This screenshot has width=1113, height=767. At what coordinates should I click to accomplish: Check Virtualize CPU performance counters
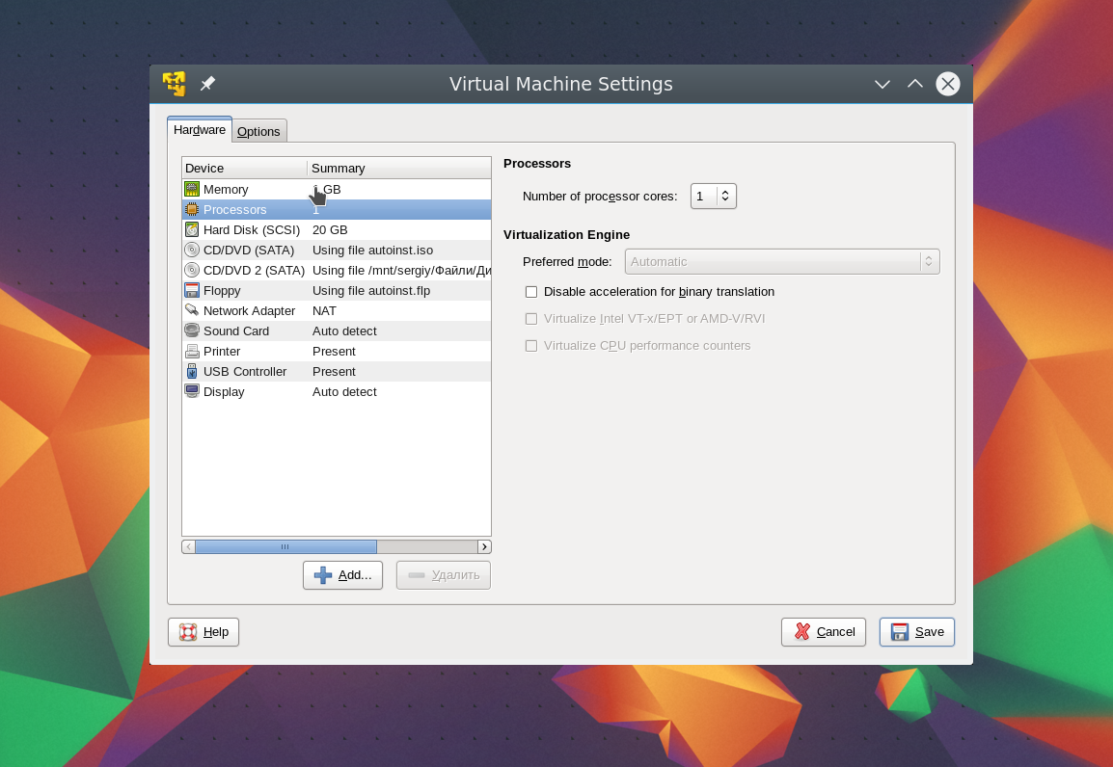point(531,346)
